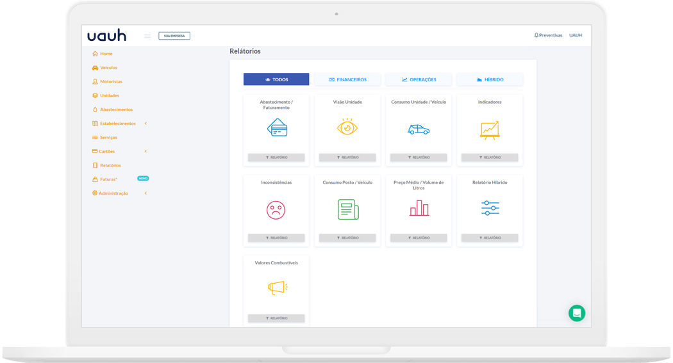Click the sliders icon under Relatório Híbrido

(490, 207)
